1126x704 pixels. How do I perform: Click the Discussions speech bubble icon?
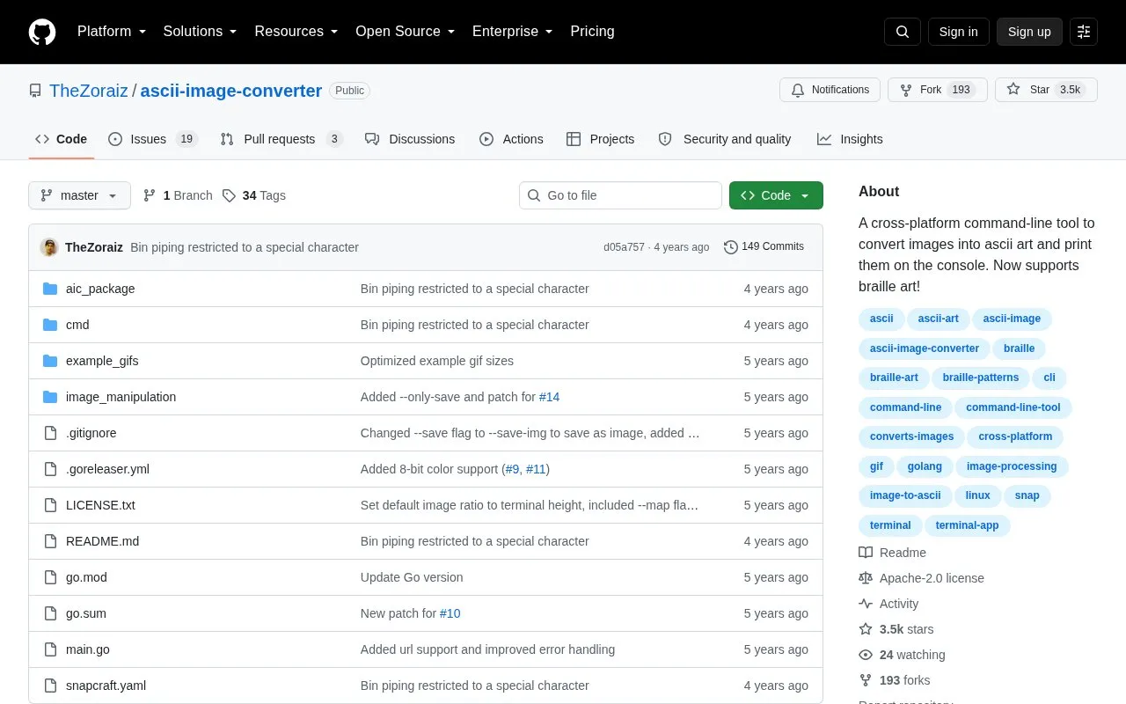click(x=372, y=139)
